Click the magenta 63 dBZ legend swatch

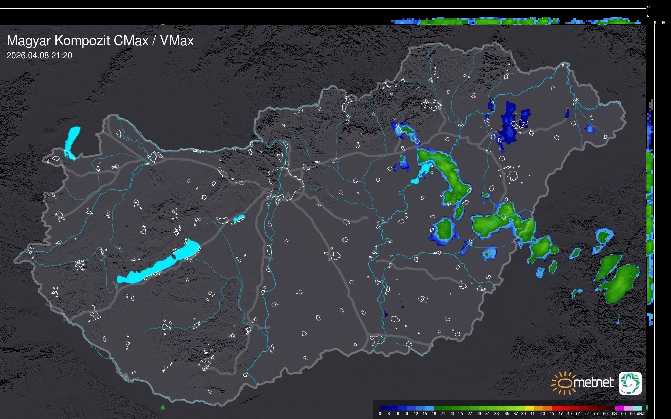[619, 408]
